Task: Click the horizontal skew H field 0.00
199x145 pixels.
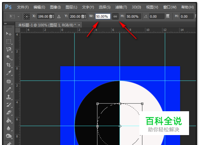Action: click(187, 17)
